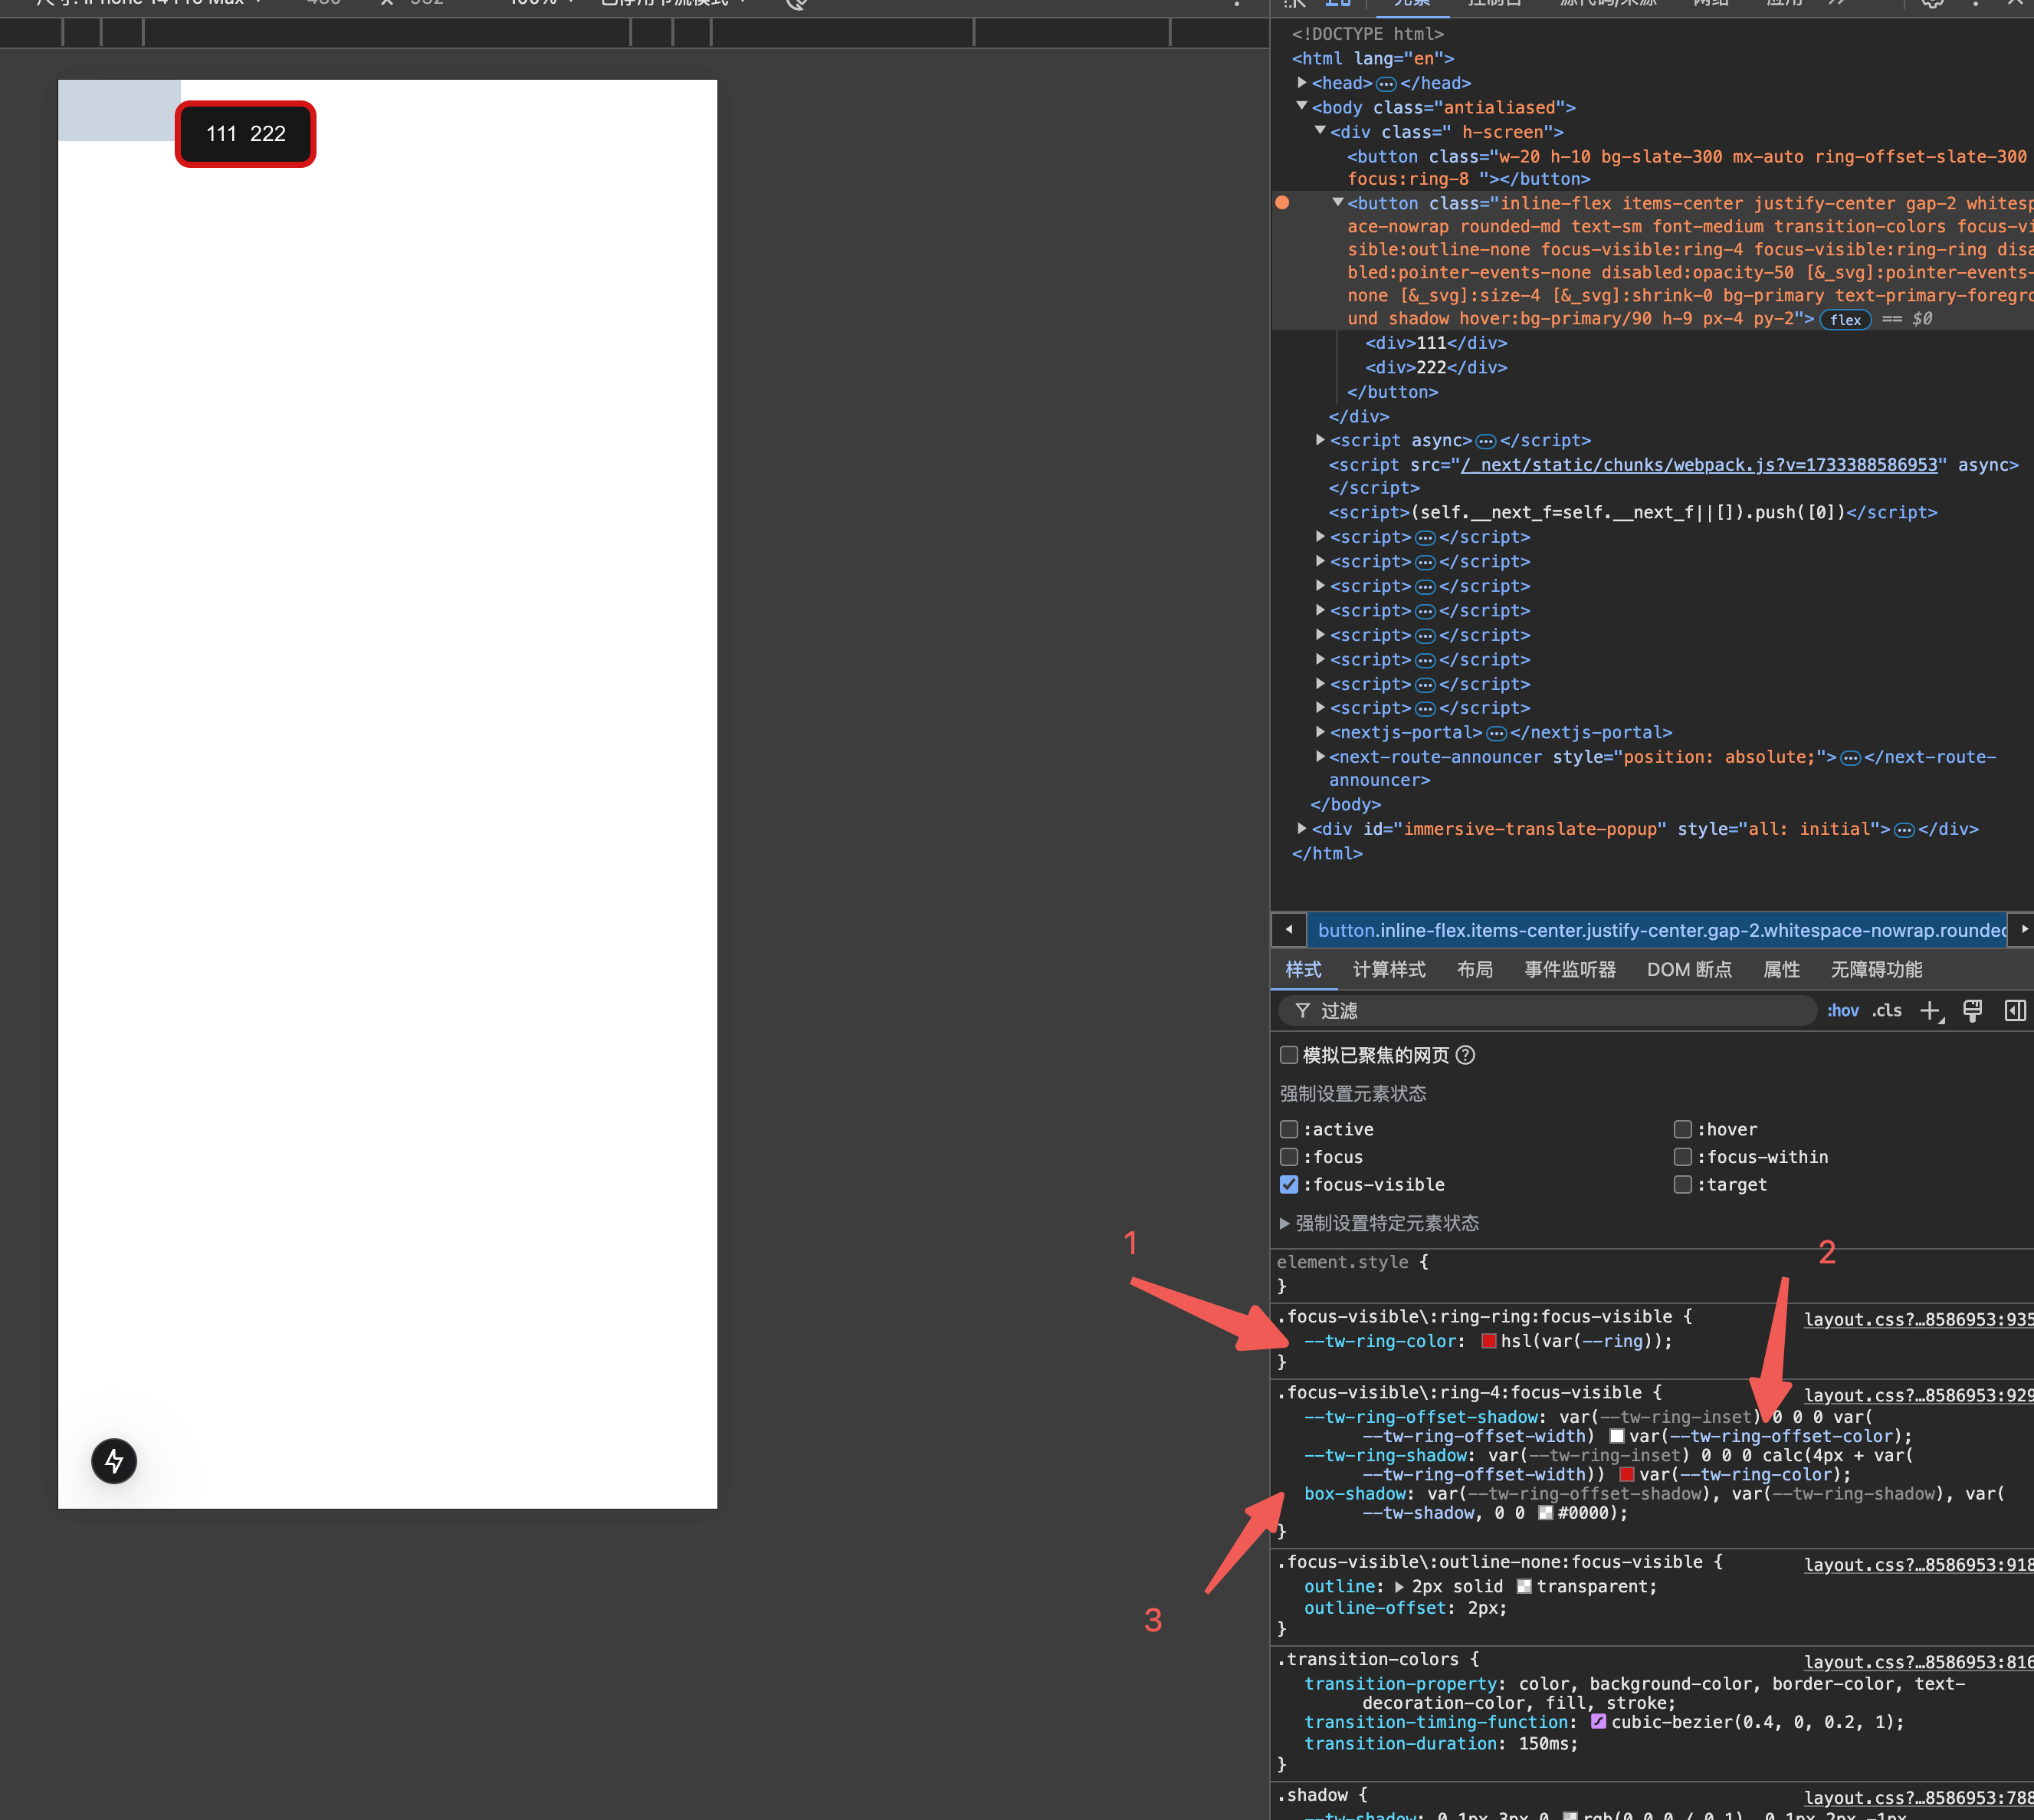Click the ellipsis badge in next-route-announcer
Image resolution: width=2034 pixels, height=1820 pixels.
point(1850,758)
